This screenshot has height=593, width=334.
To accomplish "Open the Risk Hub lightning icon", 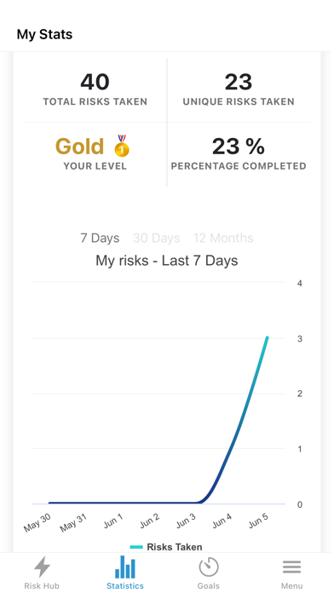I will pos(42,567).
